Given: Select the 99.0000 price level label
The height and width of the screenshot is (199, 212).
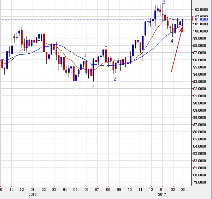Looking at the screenshot, I should pos(200,38).
